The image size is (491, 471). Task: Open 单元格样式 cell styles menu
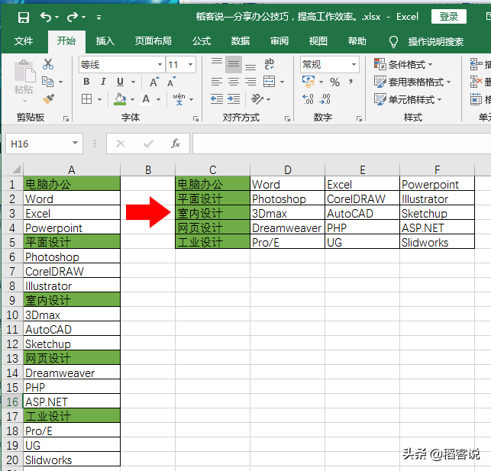coord(408,99)
